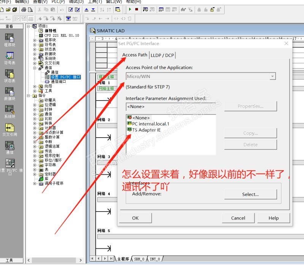Click the Properties... button

[x=250, y=106]
